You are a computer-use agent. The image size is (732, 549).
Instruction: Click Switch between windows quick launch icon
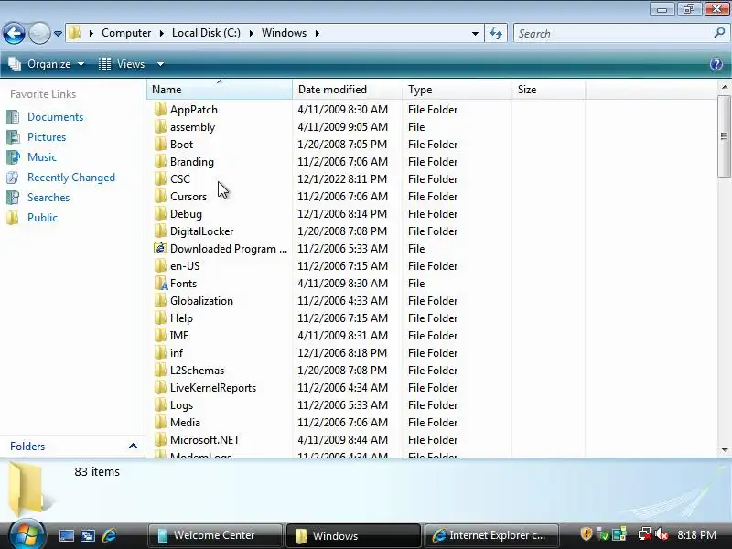88,535
